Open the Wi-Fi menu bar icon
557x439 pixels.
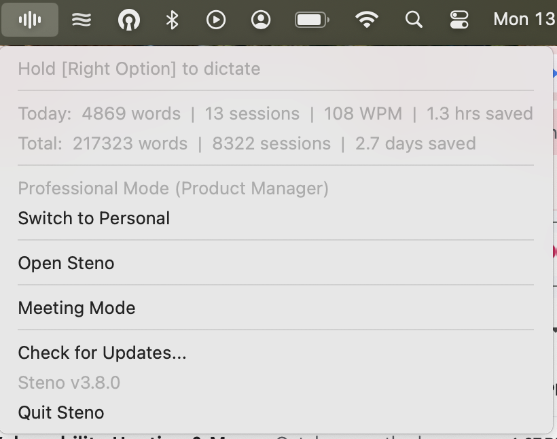click(x=367, y=20)
